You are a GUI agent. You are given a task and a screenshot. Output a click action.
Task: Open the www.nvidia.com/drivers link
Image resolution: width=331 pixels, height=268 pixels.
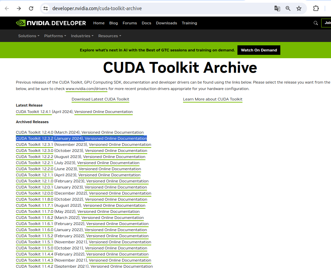point(86,89)
